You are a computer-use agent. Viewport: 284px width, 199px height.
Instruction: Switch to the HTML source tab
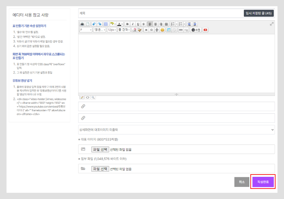pyautogui.click(x=88, y=98)
